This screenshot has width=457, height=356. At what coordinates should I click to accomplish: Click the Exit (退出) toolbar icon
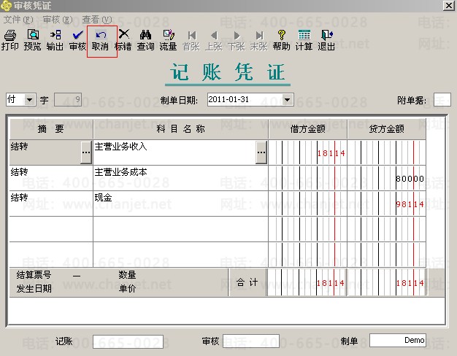[326, 39]
